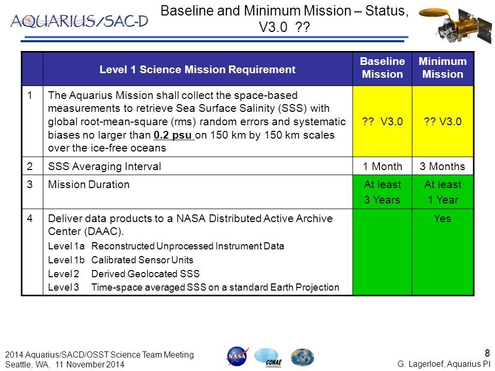Click the 'SSS Averaging Interval' text
Viewport: 495px width, 371px height.
tap(105, 166)
